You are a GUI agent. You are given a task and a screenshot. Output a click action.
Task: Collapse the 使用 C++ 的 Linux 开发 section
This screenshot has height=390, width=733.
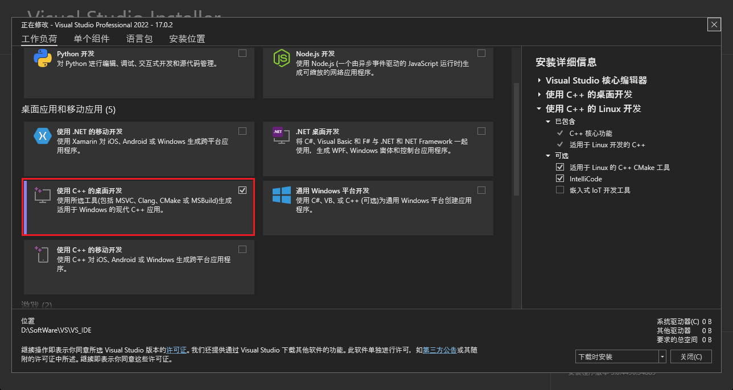point(539,109)
